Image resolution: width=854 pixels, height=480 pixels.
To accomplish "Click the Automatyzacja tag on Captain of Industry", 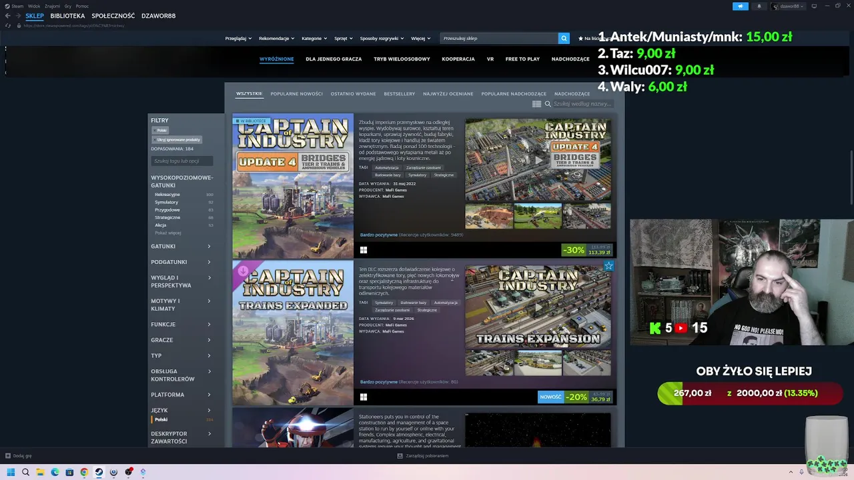I will tap(386, 167).
